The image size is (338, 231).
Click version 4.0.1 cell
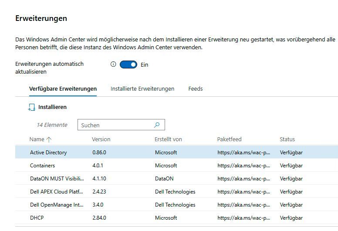pyautogui.click(x=98, y=166)
